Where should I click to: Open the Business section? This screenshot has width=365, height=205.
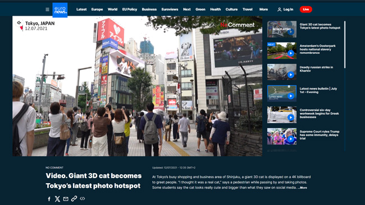[149, 10]
